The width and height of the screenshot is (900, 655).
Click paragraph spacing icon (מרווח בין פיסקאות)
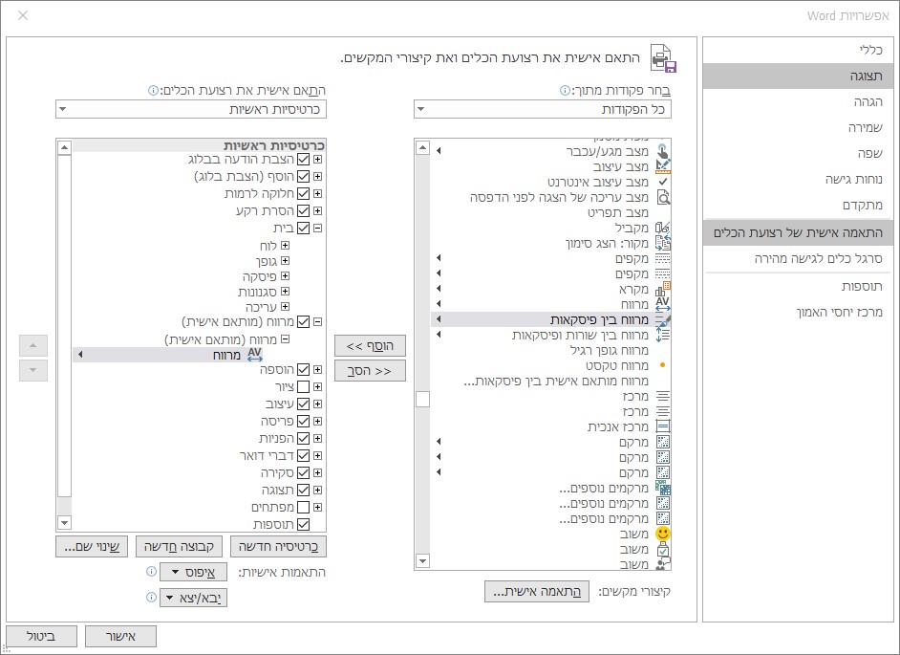(x=662, y=319)
